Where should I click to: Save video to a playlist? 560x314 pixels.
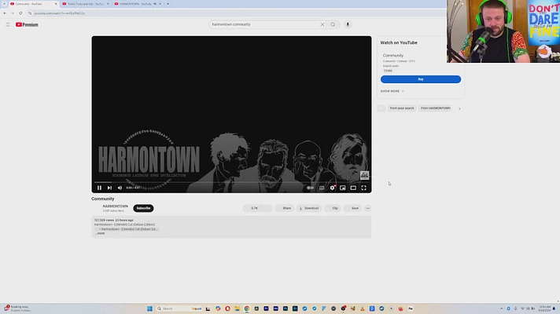[x=352, y=208]
